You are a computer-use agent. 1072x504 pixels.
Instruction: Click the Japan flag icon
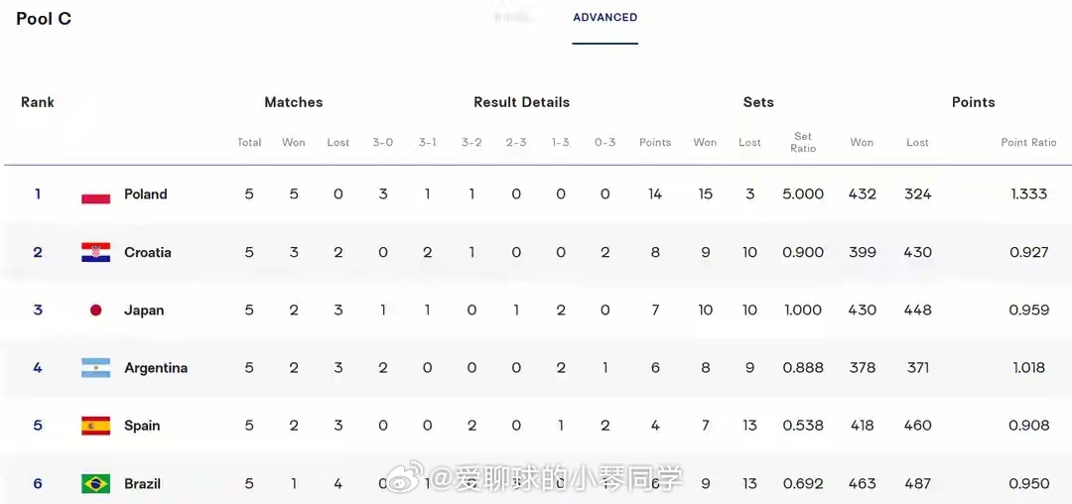point(95,311)
